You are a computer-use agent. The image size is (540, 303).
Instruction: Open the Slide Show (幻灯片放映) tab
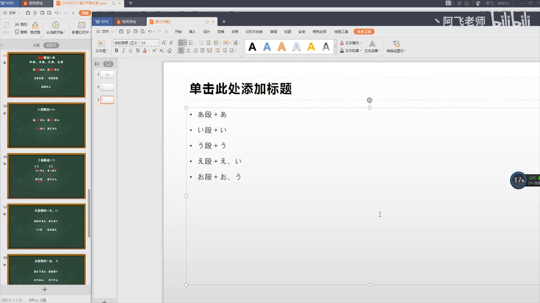(x=254, y=31)
